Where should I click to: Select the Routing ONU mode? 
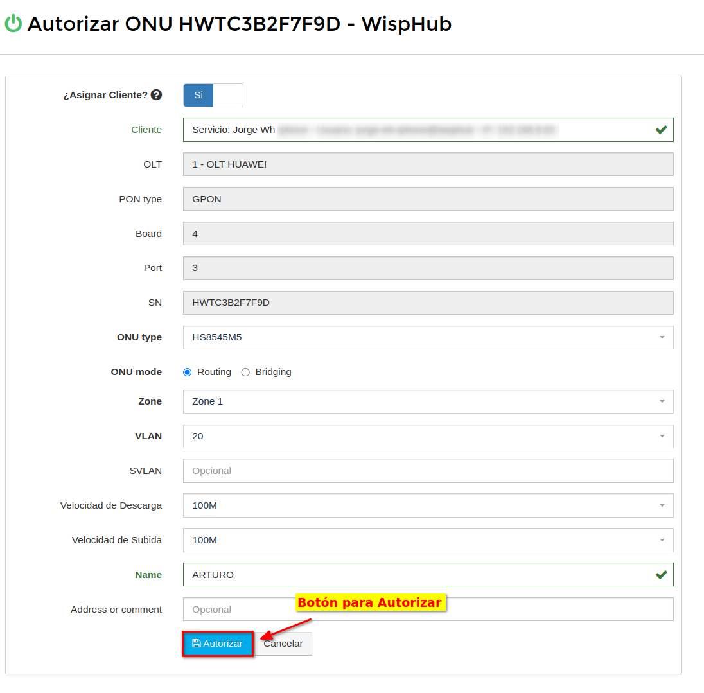[x=187, y=372]
